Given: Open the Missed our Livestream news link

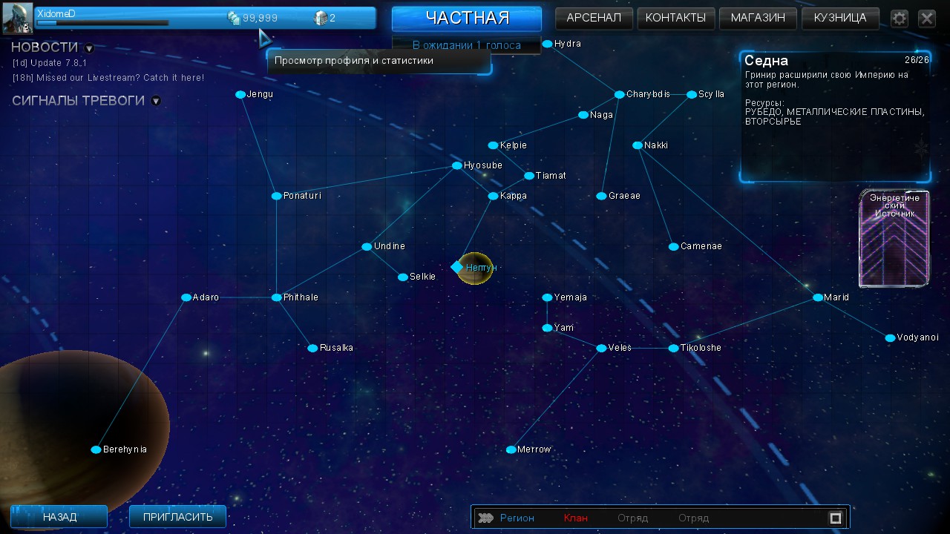Looking at the screenshot, I should [108, 78].
